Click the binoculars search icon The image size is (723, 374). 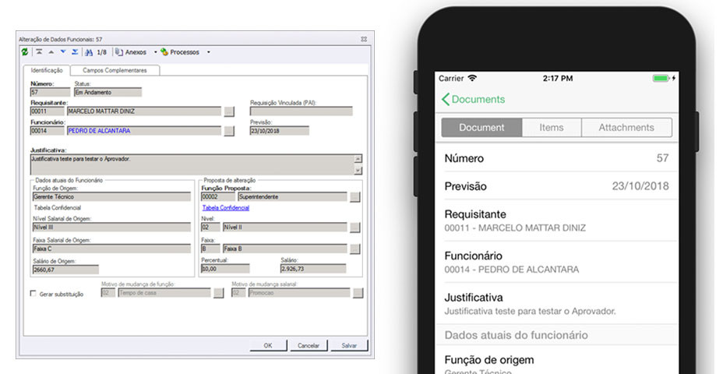point(89,52)
